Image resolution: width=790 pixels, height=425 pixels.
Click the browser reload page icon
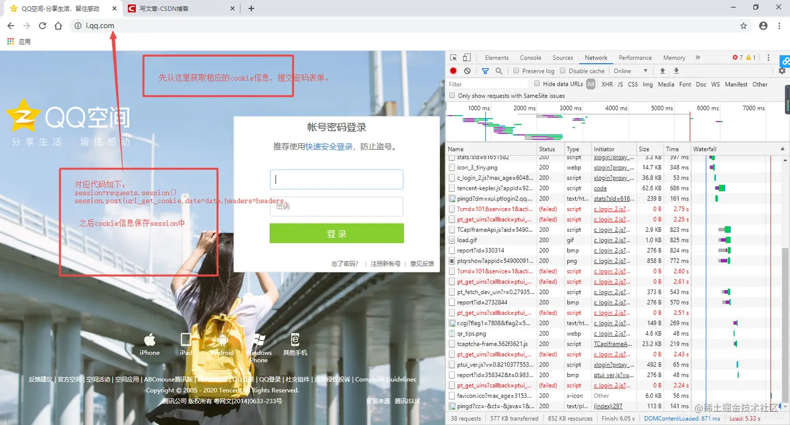43,25
